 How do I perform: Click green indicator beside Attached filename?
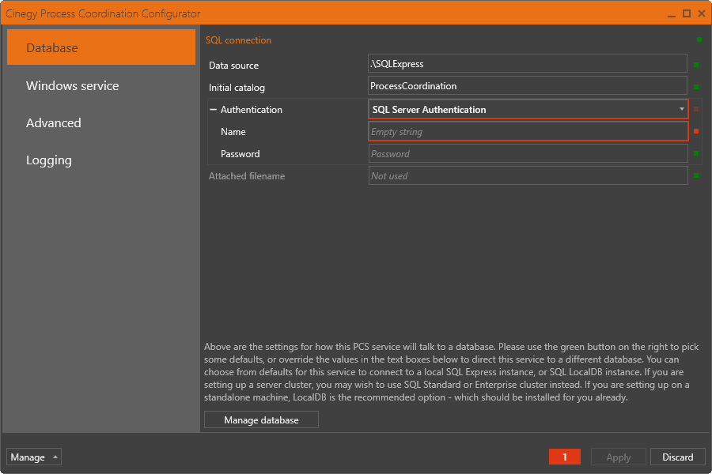[696, 175]
